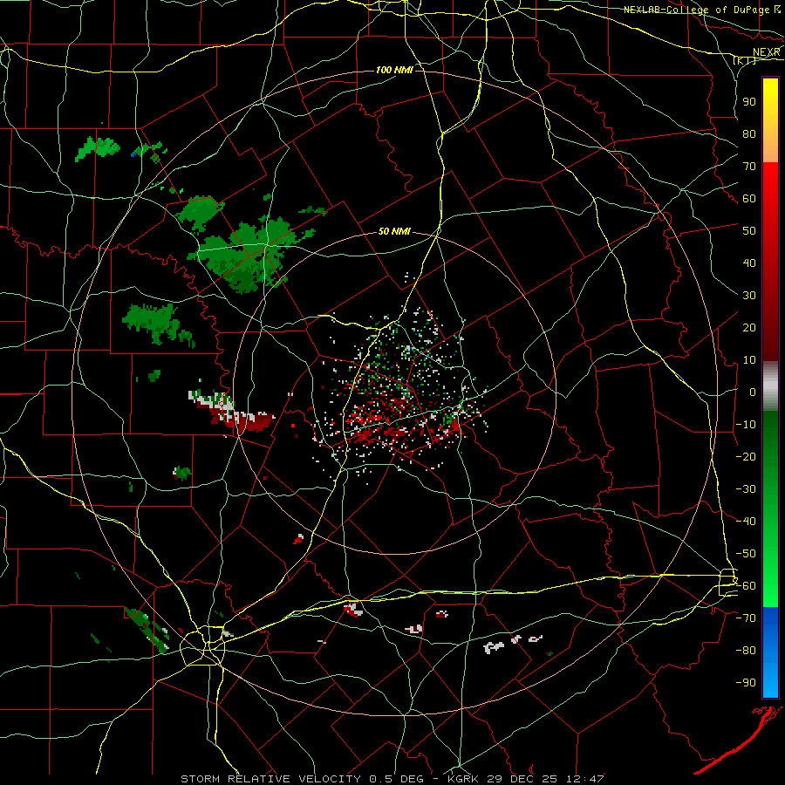The width and height of the screenshot is (785, 785).
Task: Click the positive 90 velocity scale label
Action: 749,102
